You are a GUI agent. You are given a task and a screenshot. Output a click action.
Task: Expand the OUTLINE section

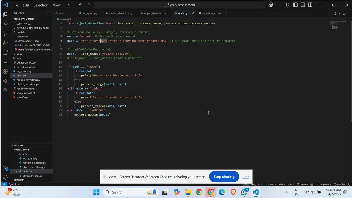(18, 145)
